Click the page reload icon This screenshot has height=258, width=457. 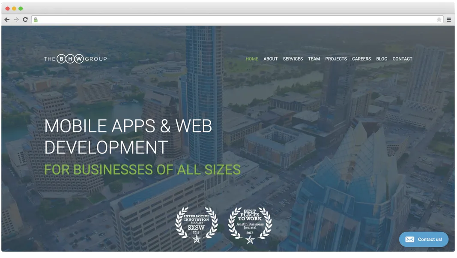click(x=25, y=19)
